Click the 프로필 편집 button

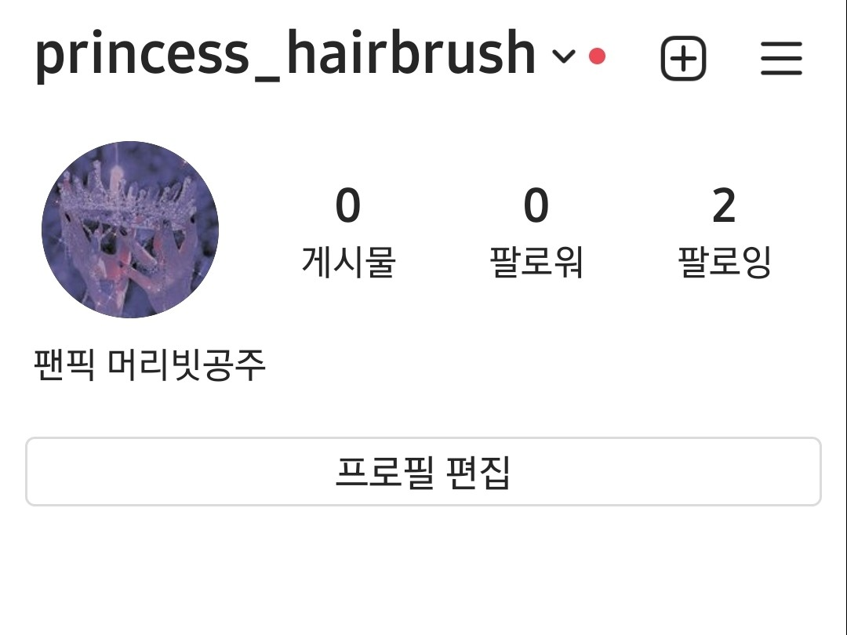coord(423,471)
